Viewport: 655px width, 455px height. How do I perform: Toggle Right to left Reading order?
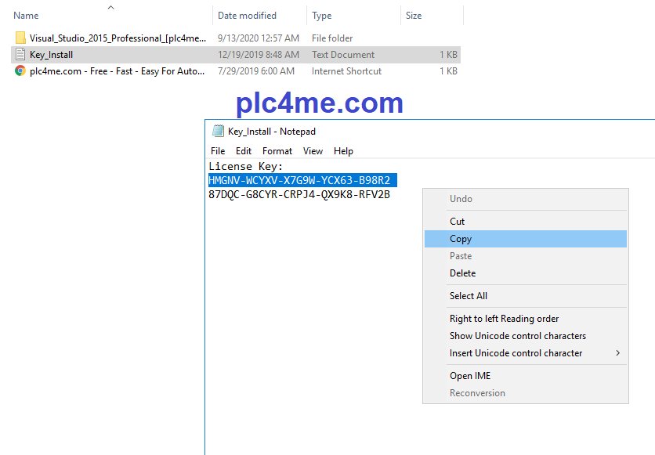[504, 319]
